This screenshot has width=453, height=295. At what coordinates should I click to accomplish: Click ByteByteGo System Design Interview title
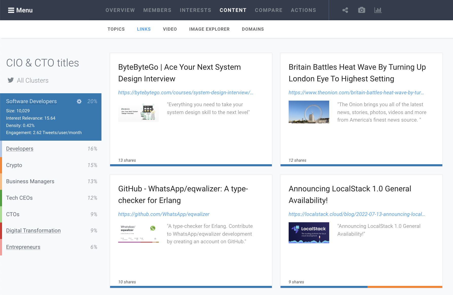pyautogui.click(x=180, y=73)
